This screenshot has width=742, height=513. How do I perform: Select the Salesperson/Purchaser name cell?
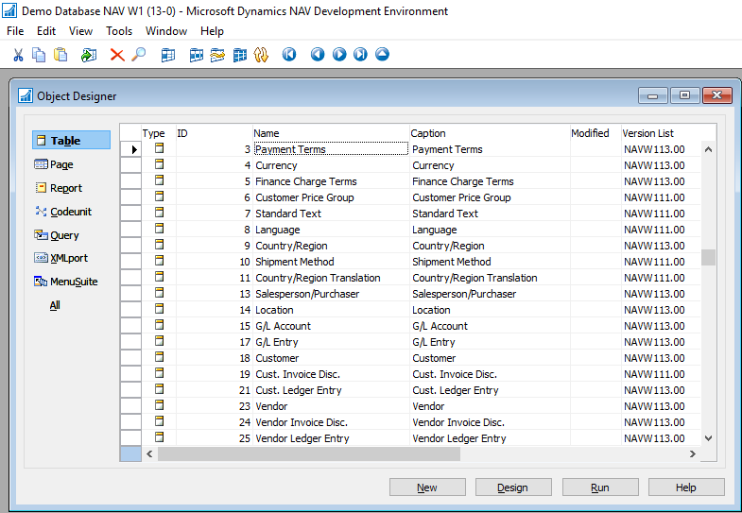coord(331,294)
